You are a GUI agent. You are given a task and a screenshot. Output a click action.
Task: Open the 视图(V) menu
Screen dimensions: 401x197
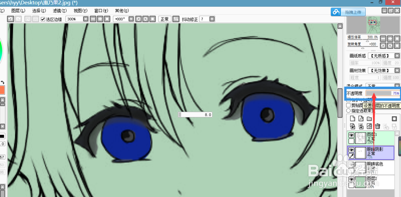(81, 11)
